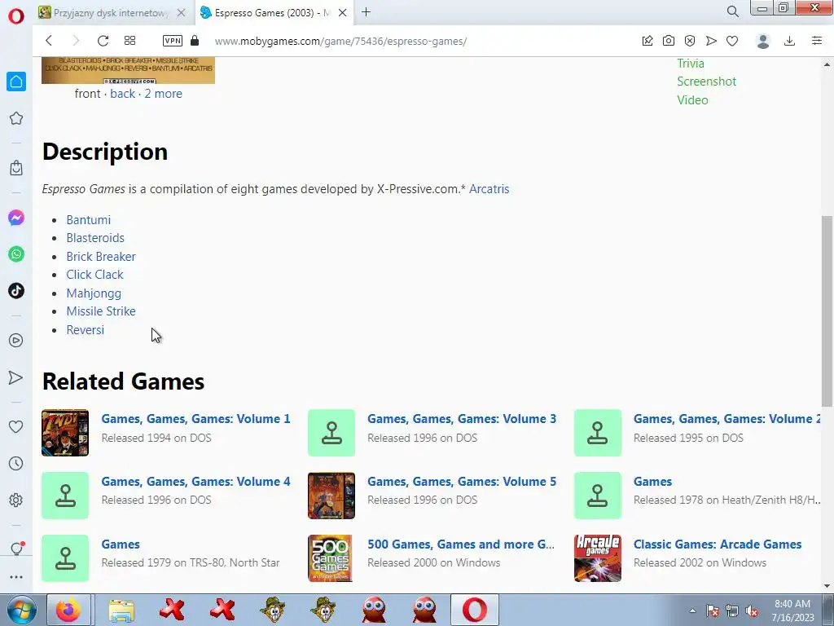The image size is (834, 626).
Task: Open the Player sidebar icon
Action: pyautogui.click(x=16, y=340)
